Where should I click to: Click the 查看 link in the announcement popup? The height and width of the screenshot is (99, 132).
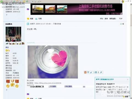tap(127, 97)
